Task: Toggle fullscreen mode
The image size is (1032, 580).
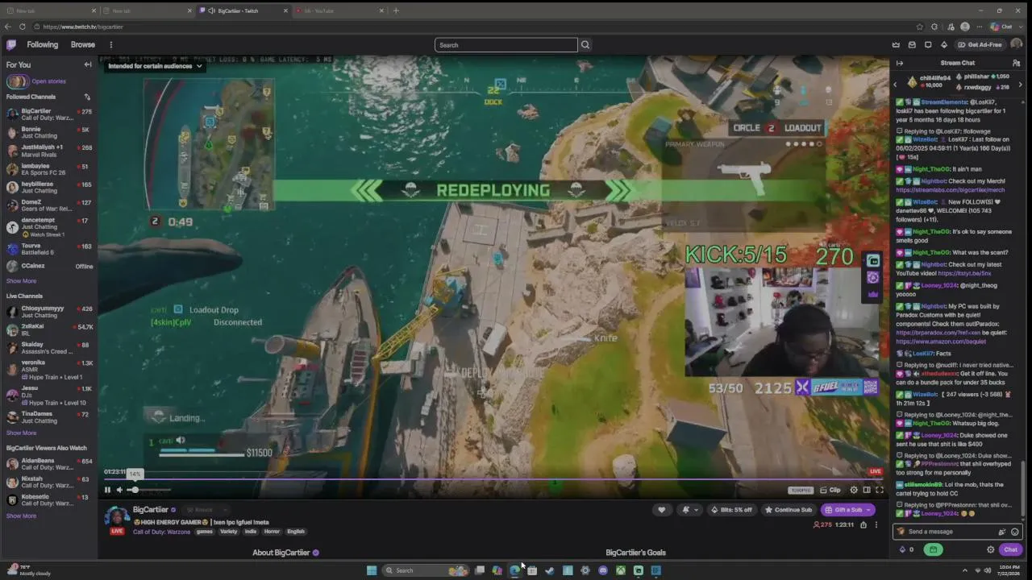Action: 880,490
